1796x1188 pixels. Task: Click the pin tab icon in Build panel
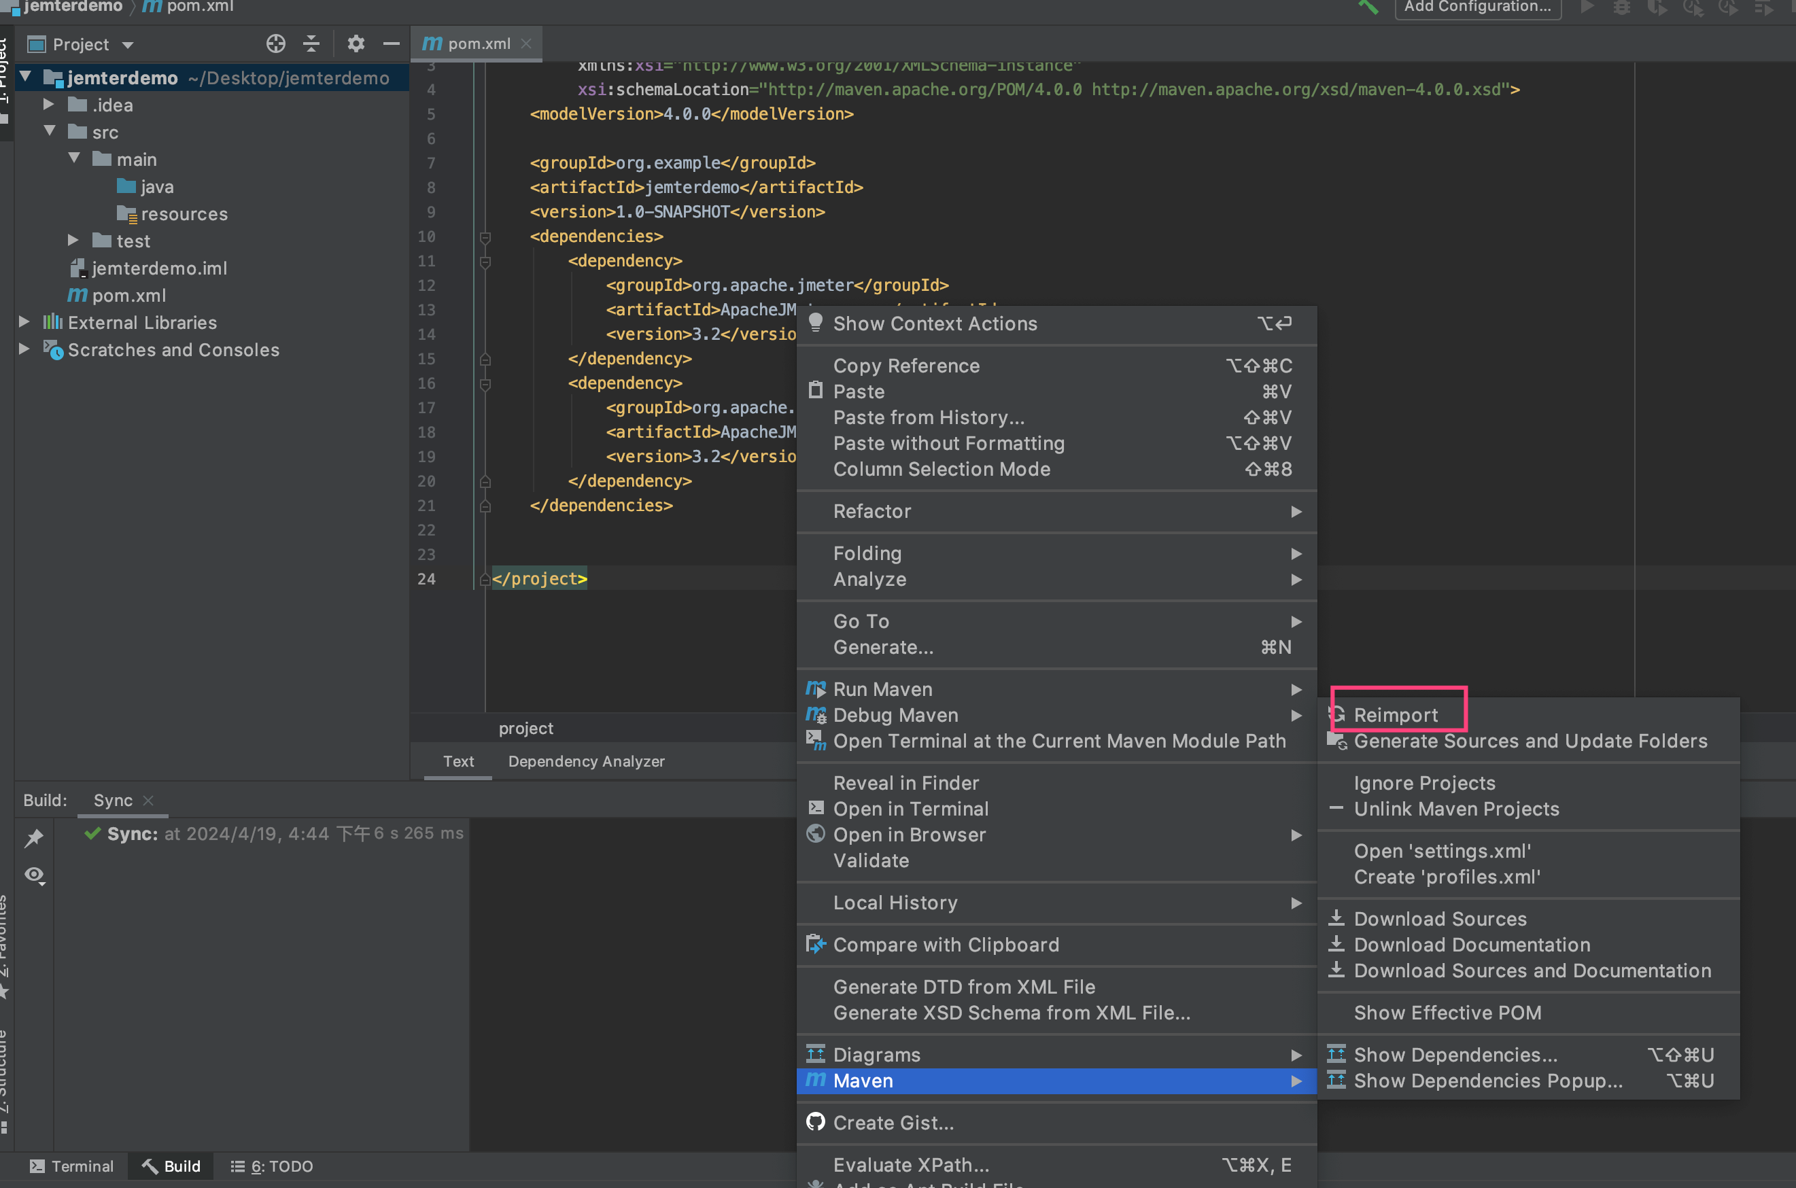pos(34,838)
